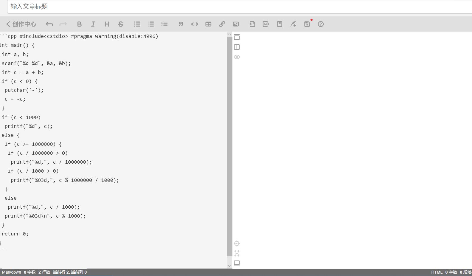
Task: Apply strikethrough formatting
Action: point(121,24)
